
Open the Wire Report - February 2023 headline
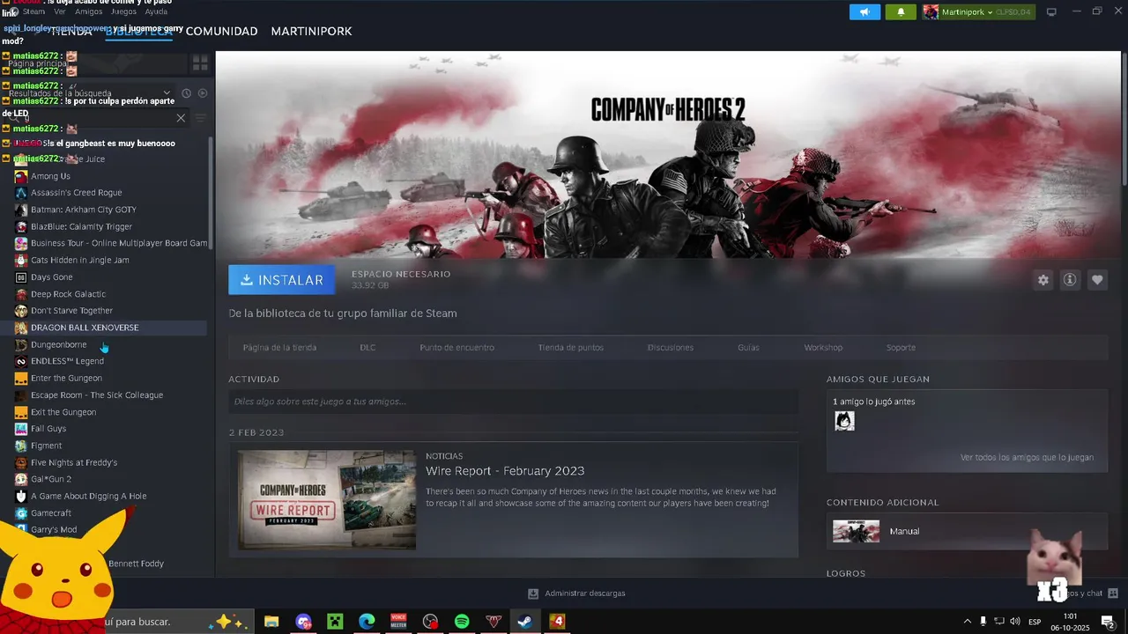click(x=505, y=471)
